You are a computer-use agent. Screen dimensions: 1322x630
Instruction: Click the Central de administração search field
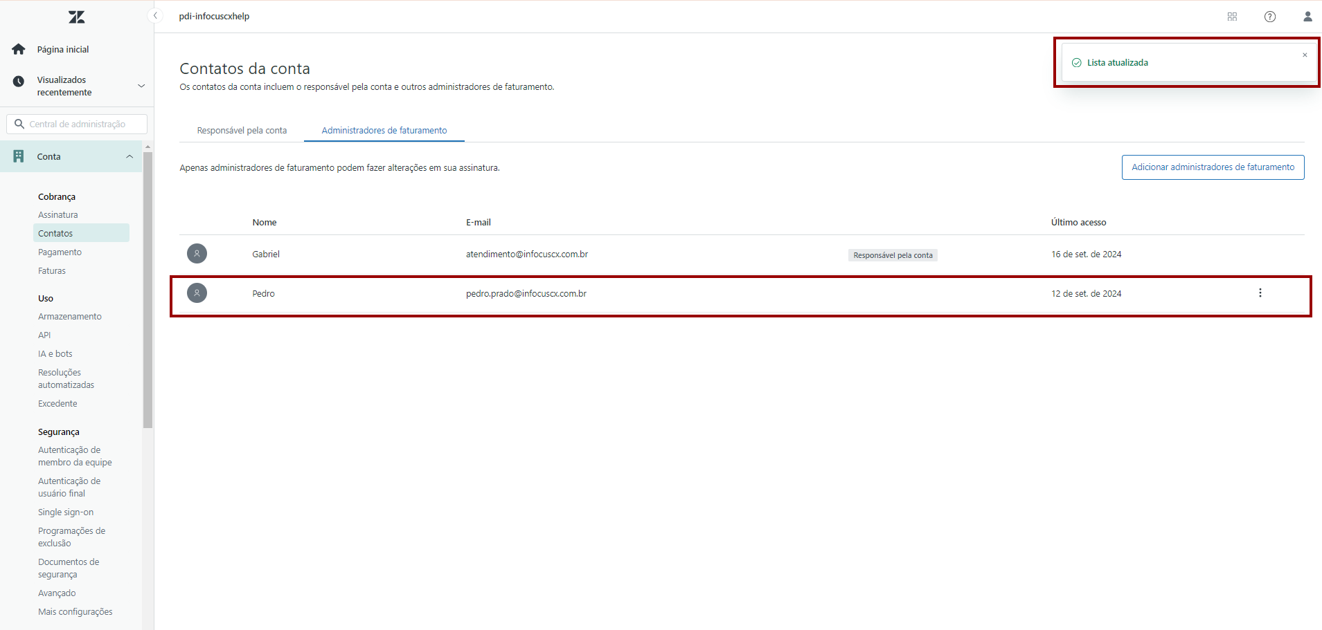point(78,124)
